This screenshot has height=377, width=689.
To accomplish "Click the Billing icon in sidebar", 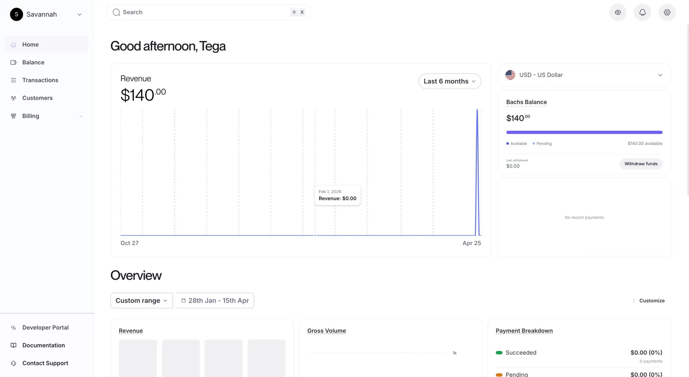I will coord(13,116).
